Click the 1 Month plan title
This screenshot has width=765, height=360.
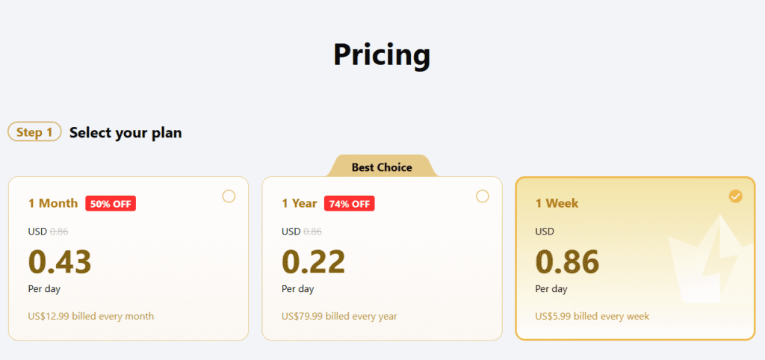tap(53, 203)
